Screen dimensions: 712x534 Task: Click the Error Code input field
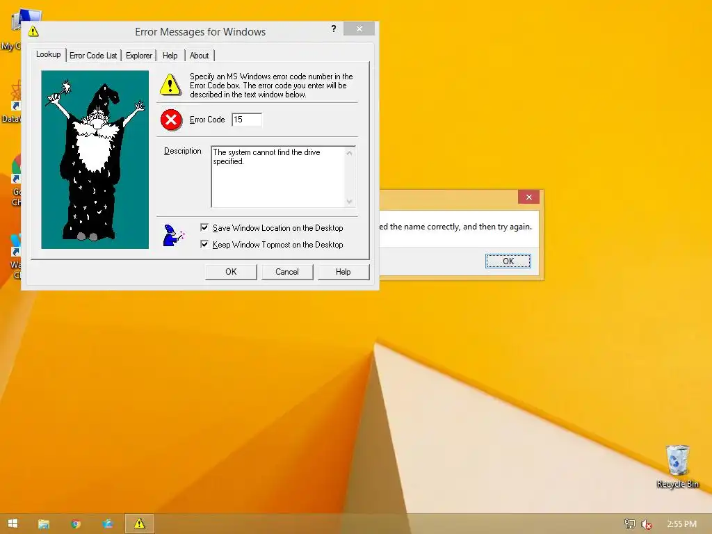click(247, 120)
